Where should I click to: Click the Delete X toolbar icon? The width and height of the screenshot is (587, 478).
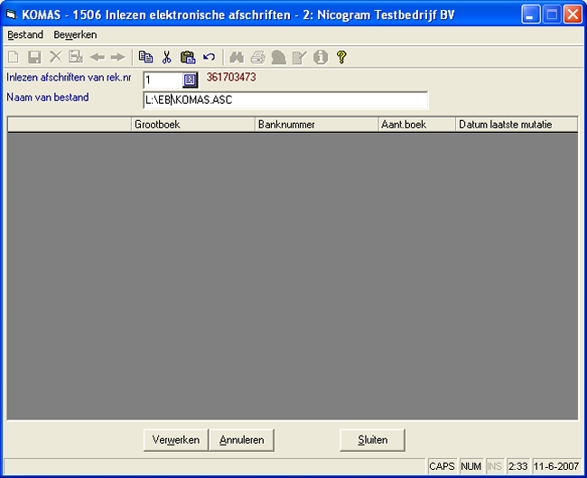[55, 57]
